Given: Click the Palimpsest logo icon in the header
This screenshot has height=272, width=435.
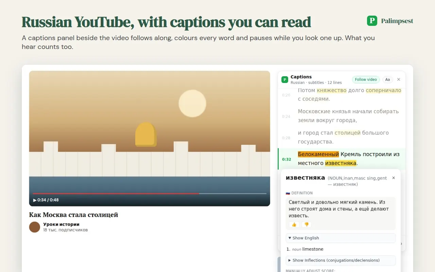Looking at the screenshot, I should 372,21.
